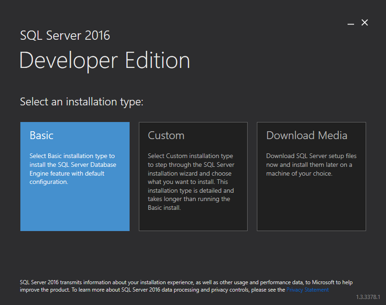Choose the Basic installation type tile
This screenshot has width=386, height=305.
click(x=75, y=176)
